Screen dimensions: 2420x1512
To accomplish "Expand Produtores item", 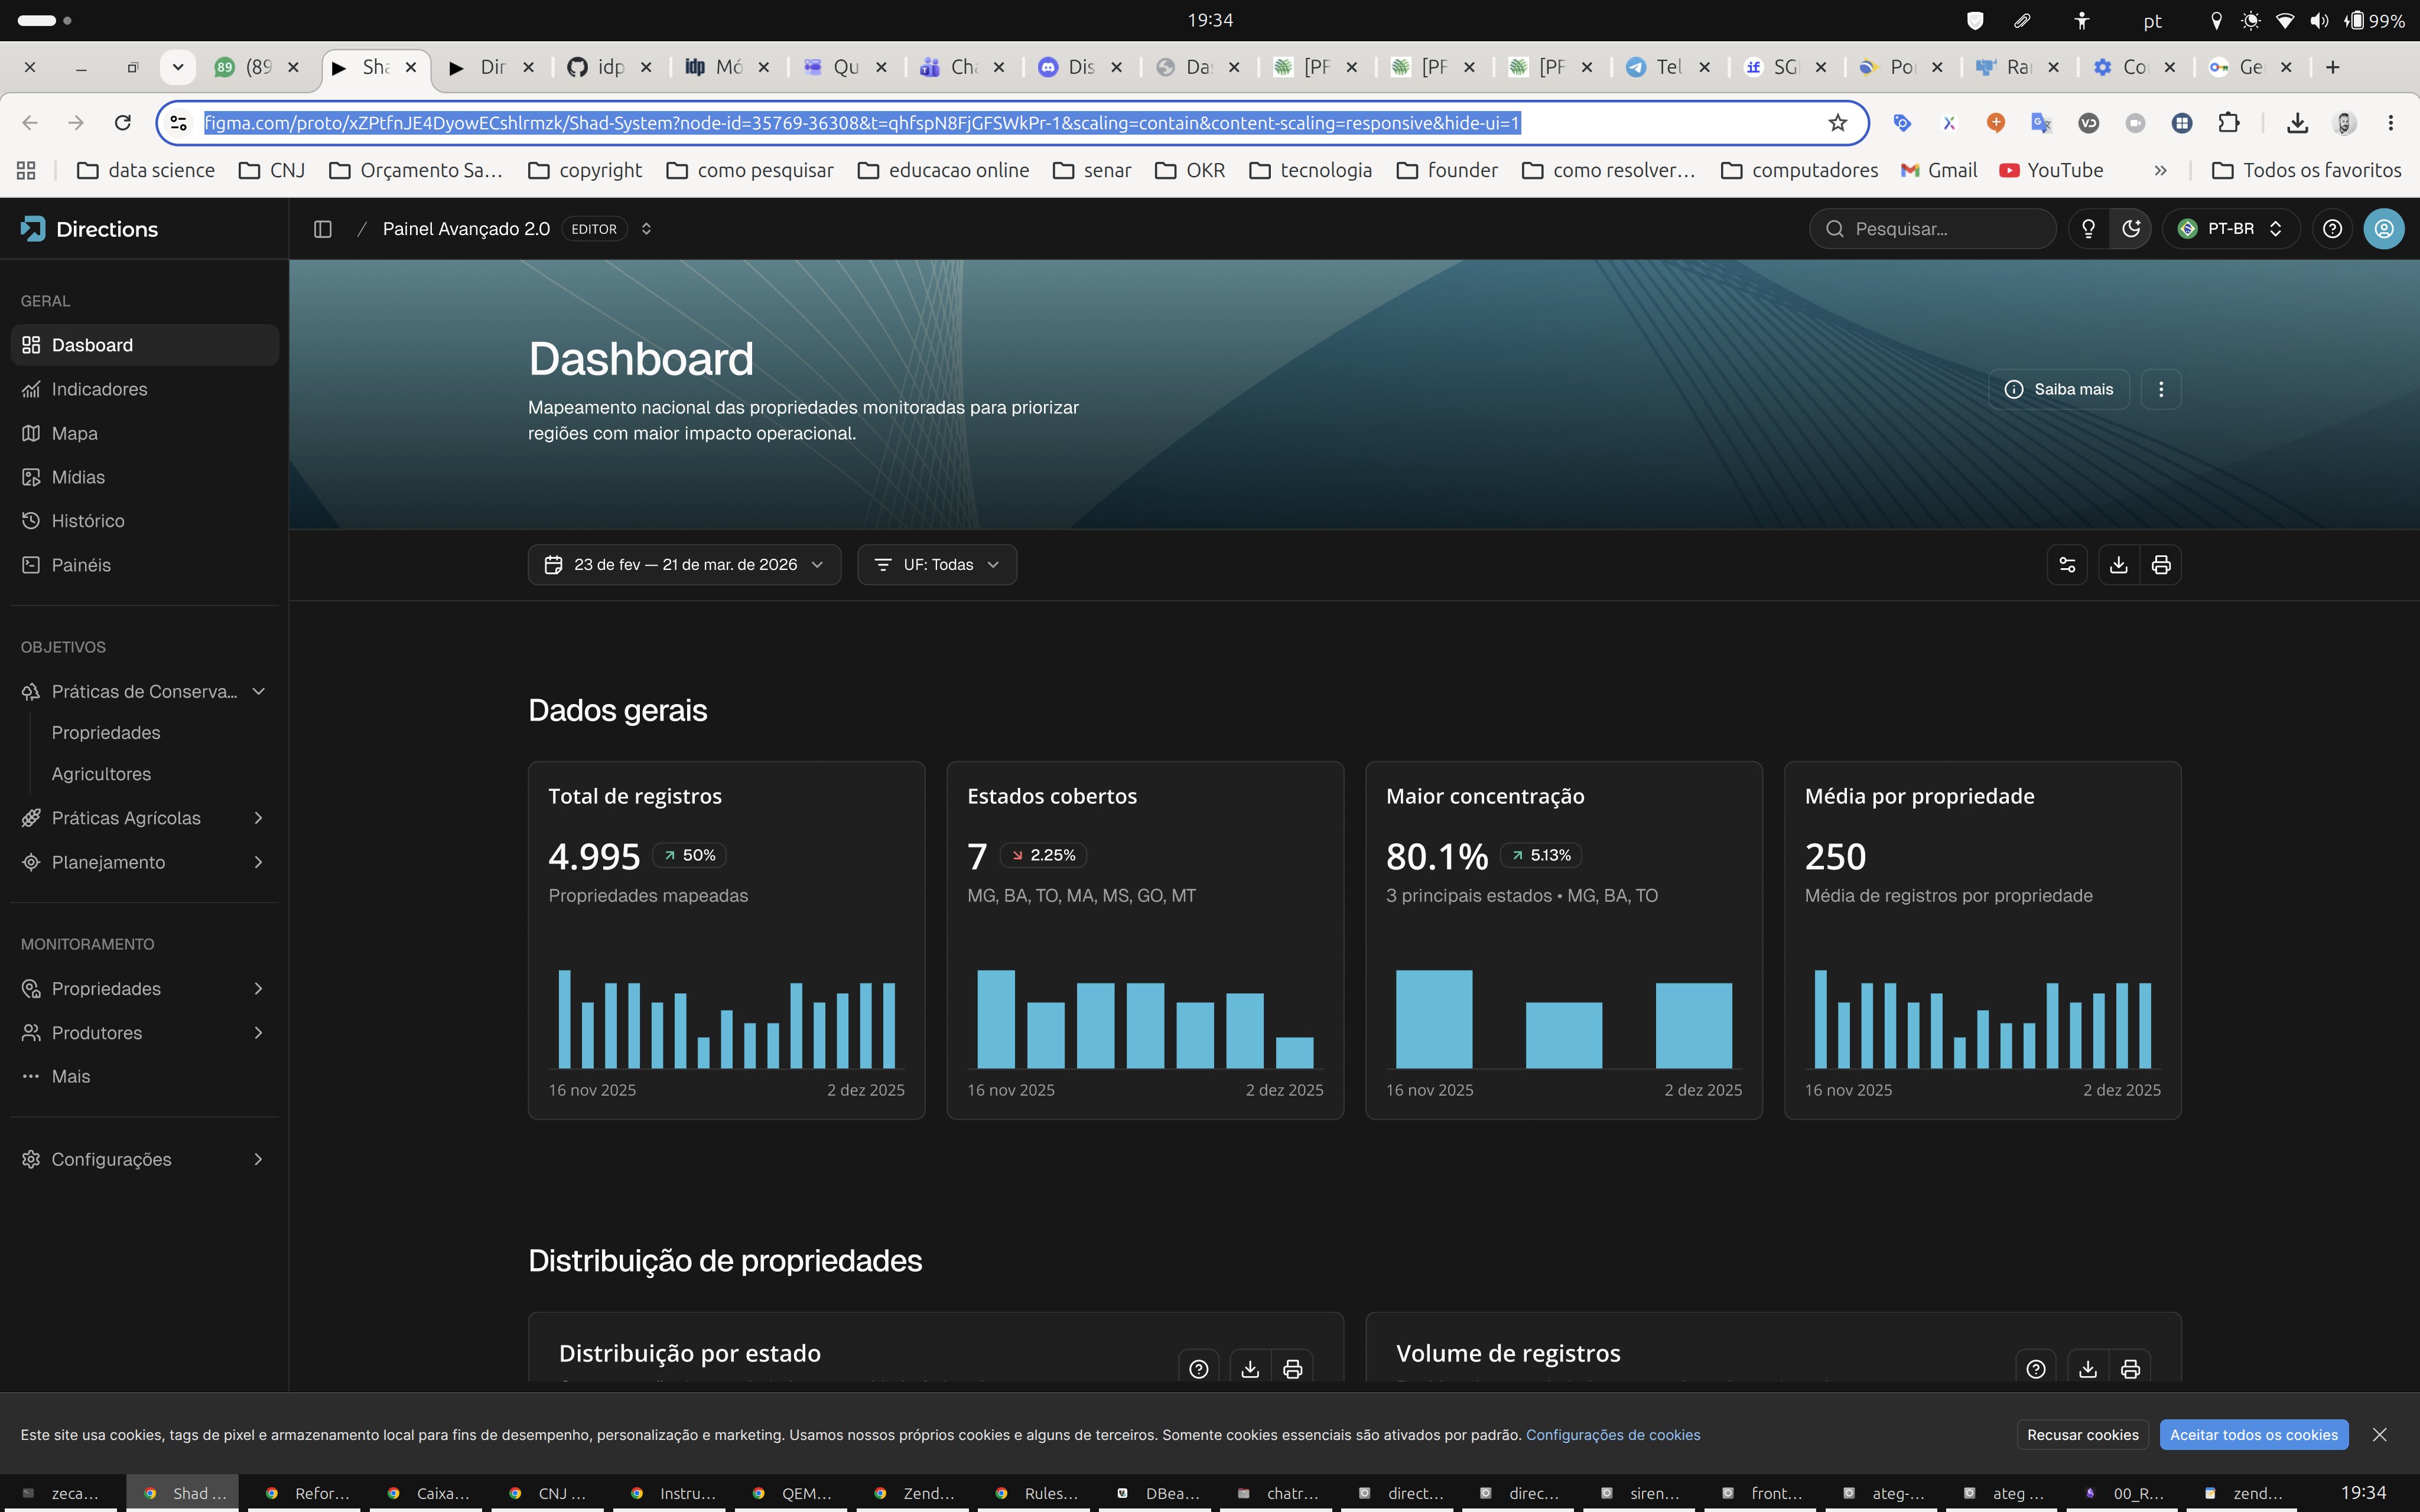I will [145, 1033].
